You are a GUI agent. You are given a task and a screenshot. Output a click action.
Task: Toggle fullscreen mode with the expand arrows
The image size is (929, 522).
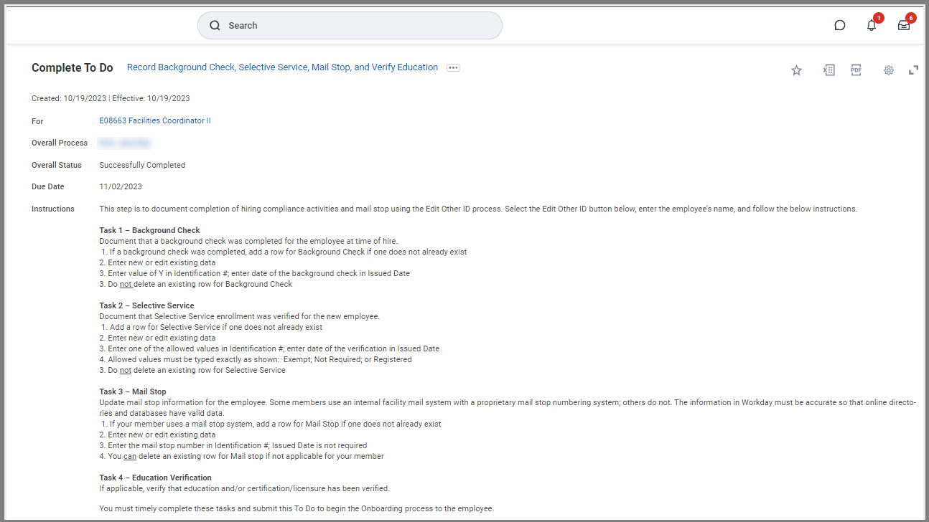[x=913, y=70]
